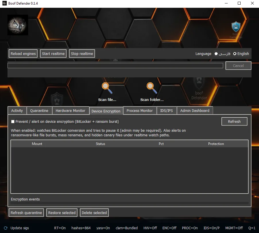Enable the Prevent device encryption checkbox
259x233 pixels.
(13, 121)
